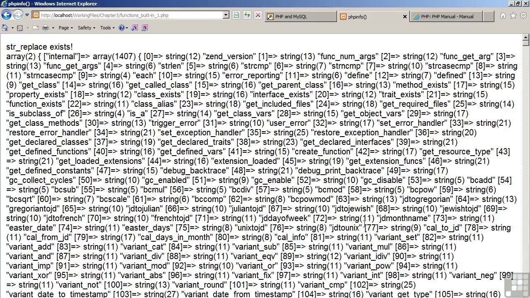Screen dimensions: 530x298
Task: Refresh the page with green arrows icon
Action: click(x=247, y=15)
